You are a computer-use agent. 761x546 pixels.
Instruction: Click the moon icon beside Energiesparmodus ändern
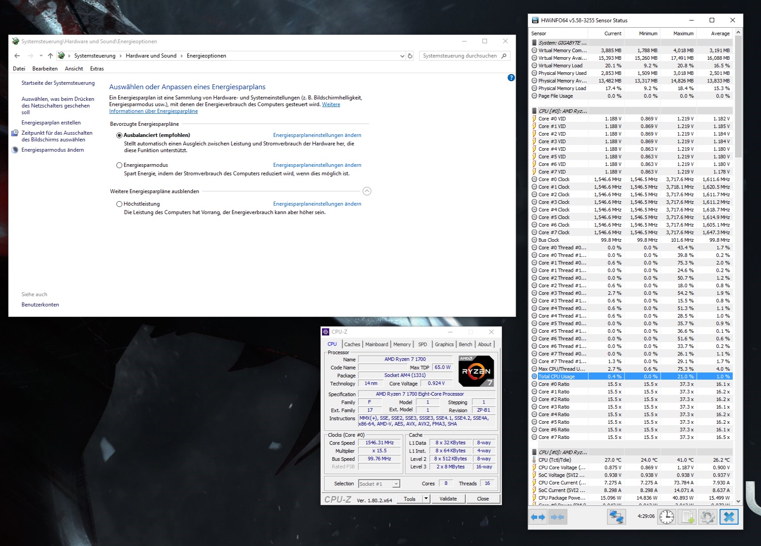(15, 150)
